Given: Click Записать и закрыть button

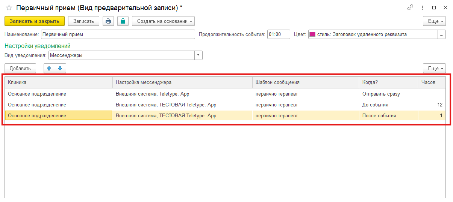Looking at the screenshot, I should click(35, 21).
